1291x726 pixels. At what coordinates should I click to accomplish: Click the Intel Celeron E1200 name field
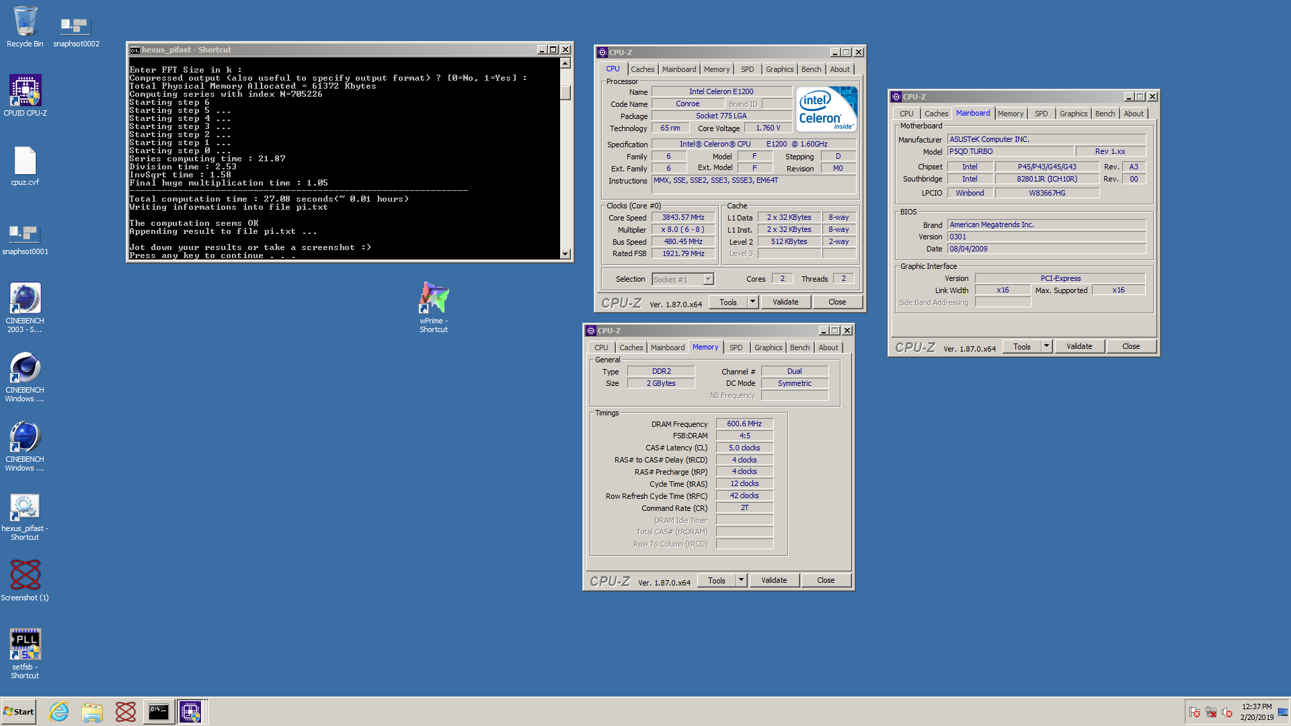pyautogui.click(x=721, y=91)
